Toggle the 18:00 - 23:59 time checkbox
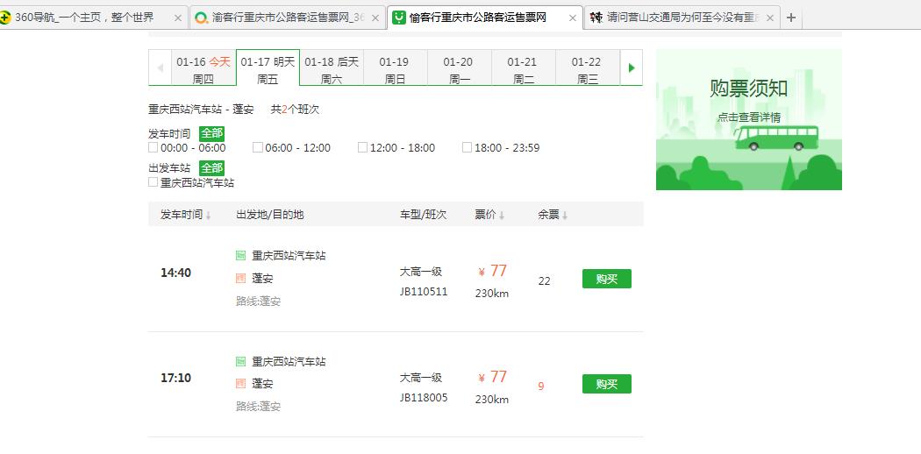This screenshot has width=921, height=454. pyautogui.click(x=467, y=147)
